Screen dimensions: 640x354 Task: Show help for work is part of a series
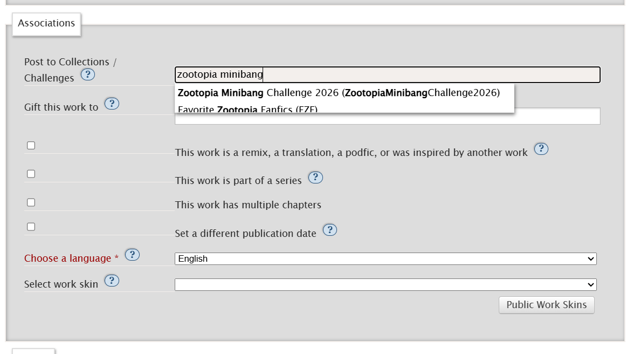315,178
